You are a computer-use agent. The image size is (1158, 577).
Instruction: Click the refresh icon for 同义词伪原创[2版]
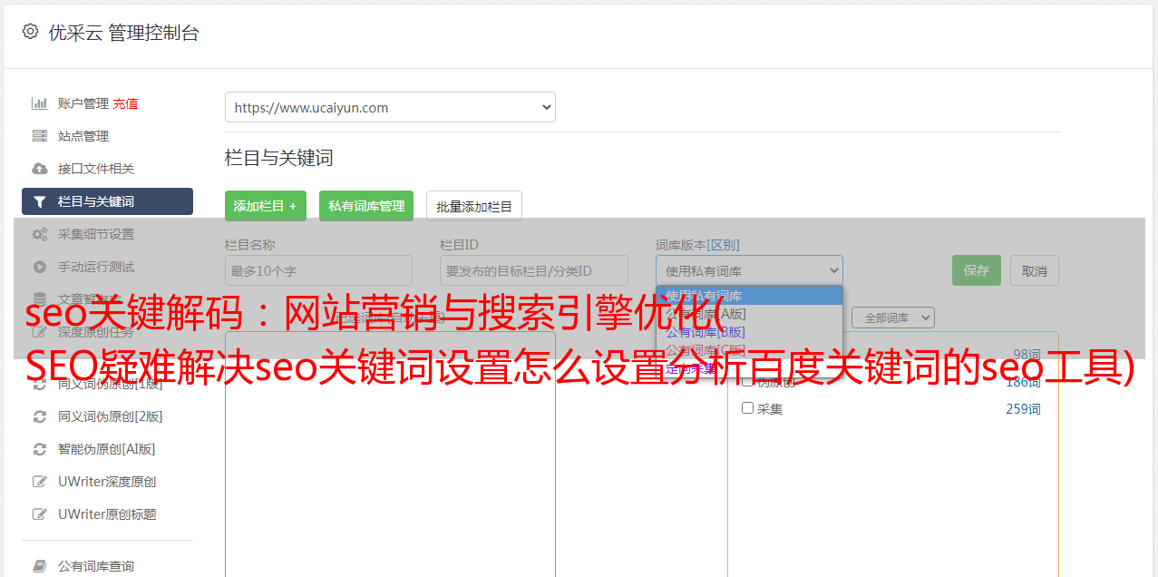[x=40, y=416]
